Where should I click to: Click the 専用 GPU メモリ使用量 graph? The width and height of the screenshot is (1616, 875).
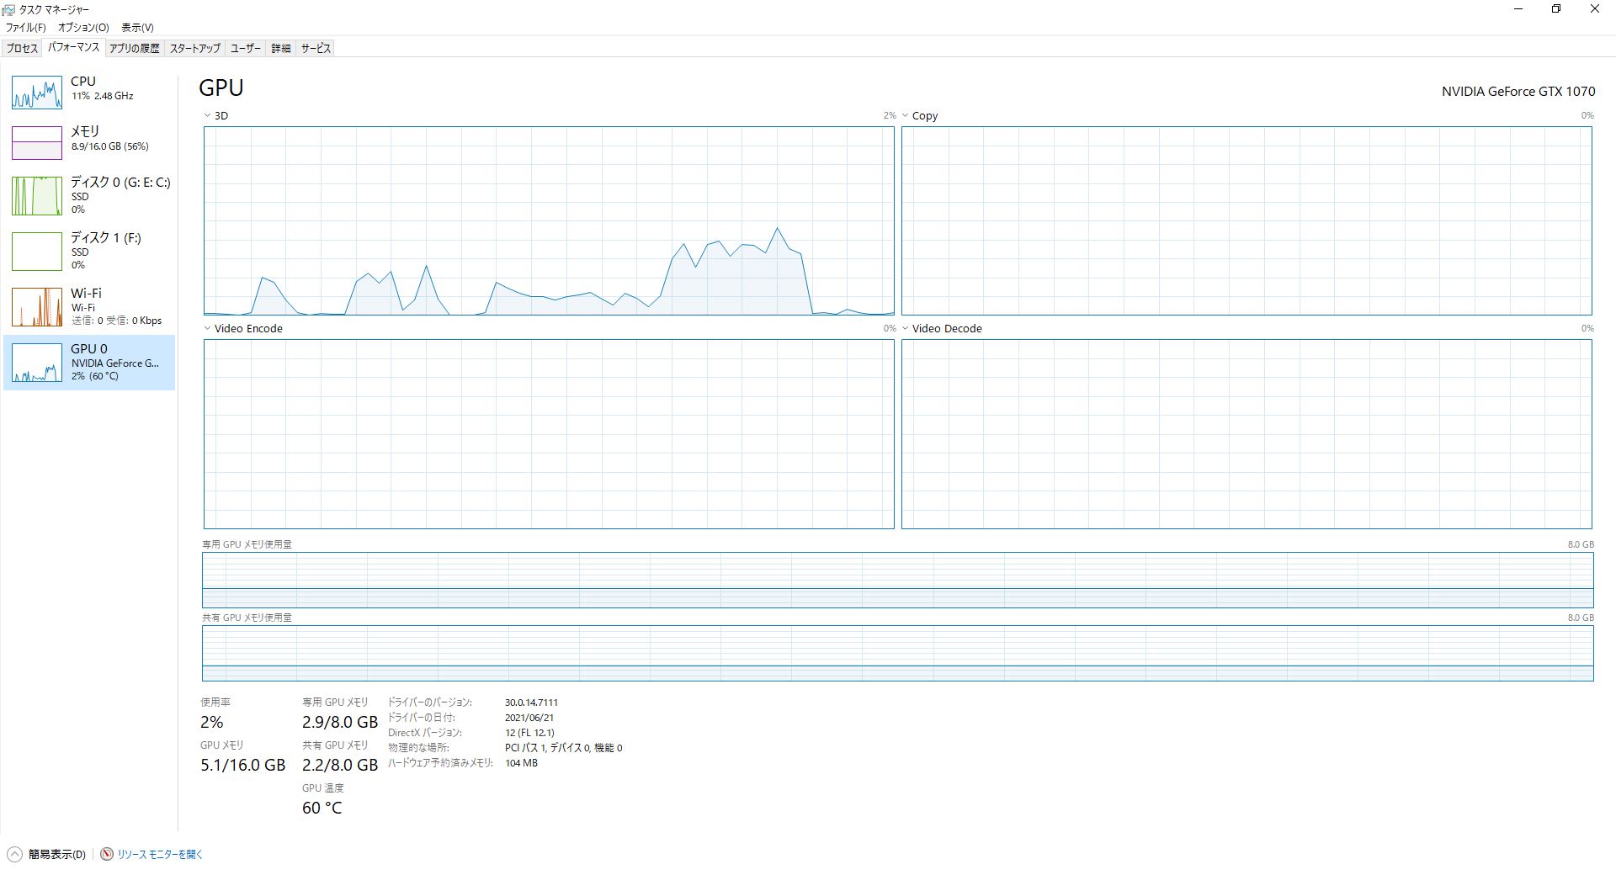coord(898,580)
